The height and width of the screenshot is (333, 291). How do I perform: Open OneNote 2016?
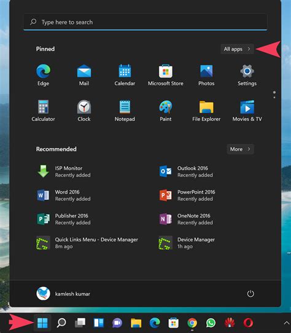pos(186,219)
